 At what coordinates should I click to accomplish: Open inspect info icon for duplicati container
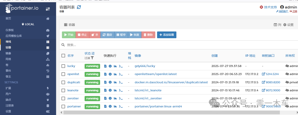pos(110,82)
